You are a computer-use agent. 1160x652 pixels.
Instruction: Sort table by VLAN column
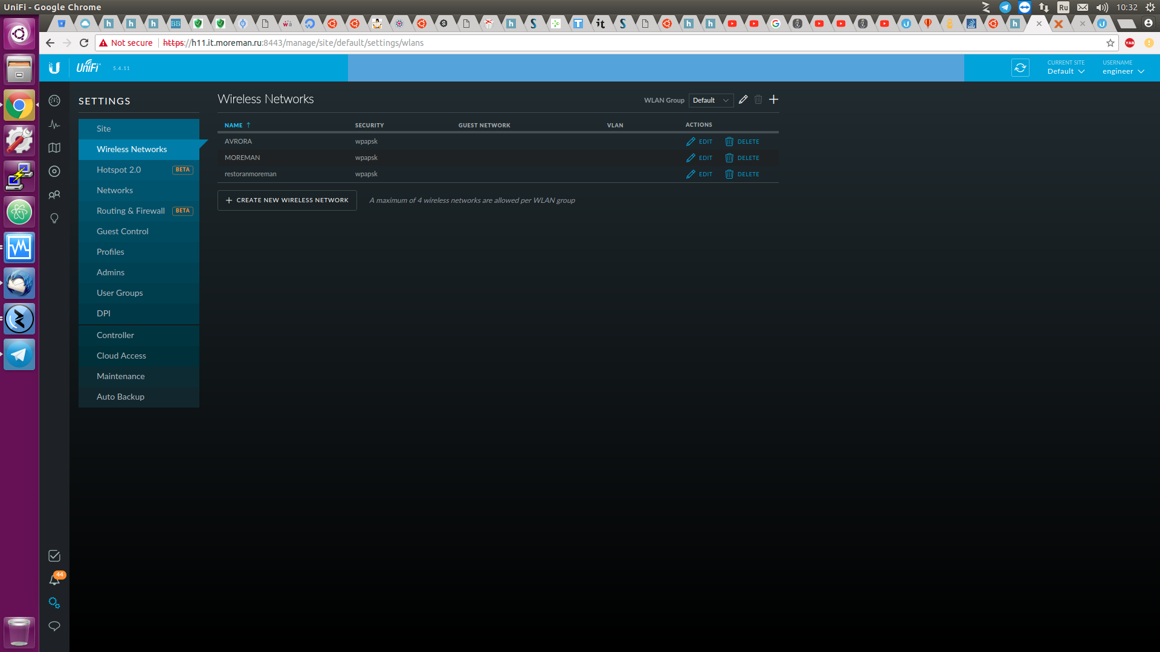(x=615, y=125)
